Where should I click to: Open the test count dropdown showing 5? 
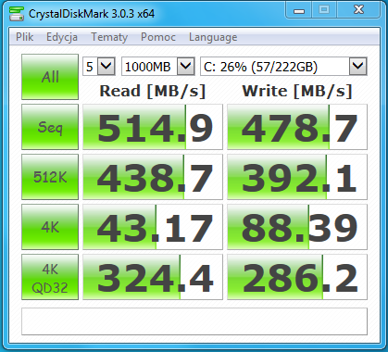99,67
